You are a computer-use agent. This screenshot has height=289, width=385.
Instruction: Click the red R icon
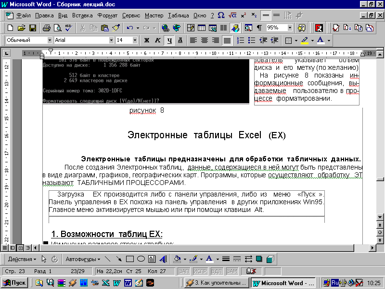click(x=319, y=28)
